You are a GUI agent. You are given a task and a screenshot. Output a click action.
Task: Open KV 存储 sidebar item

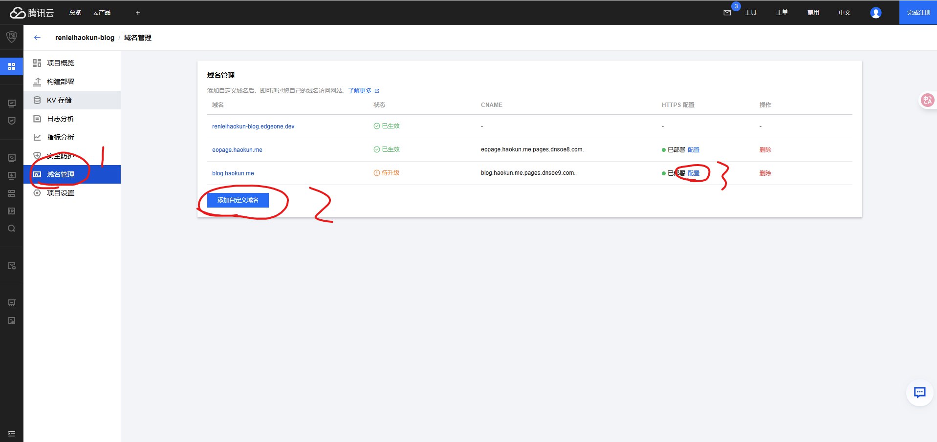(x=59, y=100)
